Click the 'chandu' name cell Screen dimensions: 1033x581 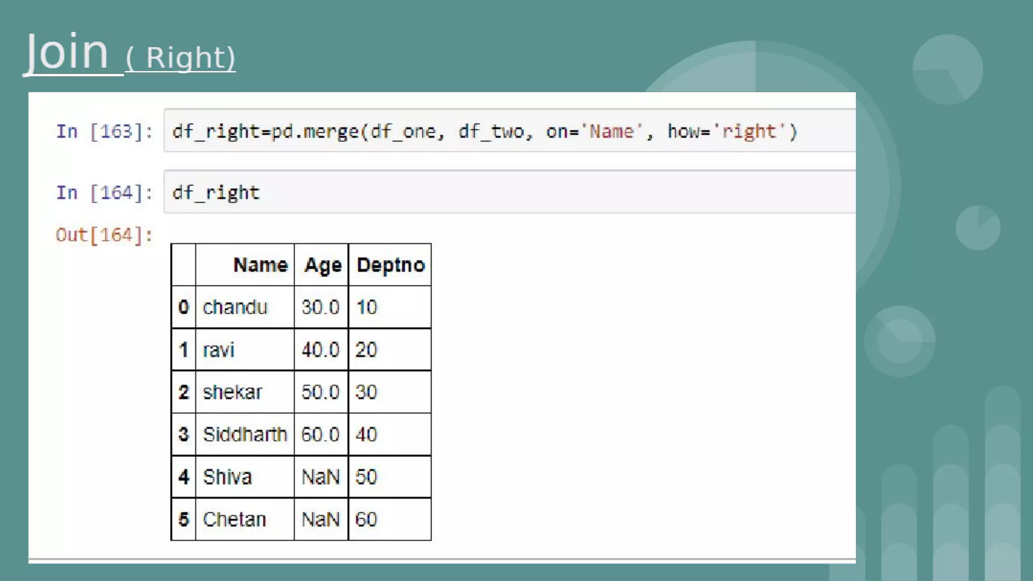pos(235,307)
